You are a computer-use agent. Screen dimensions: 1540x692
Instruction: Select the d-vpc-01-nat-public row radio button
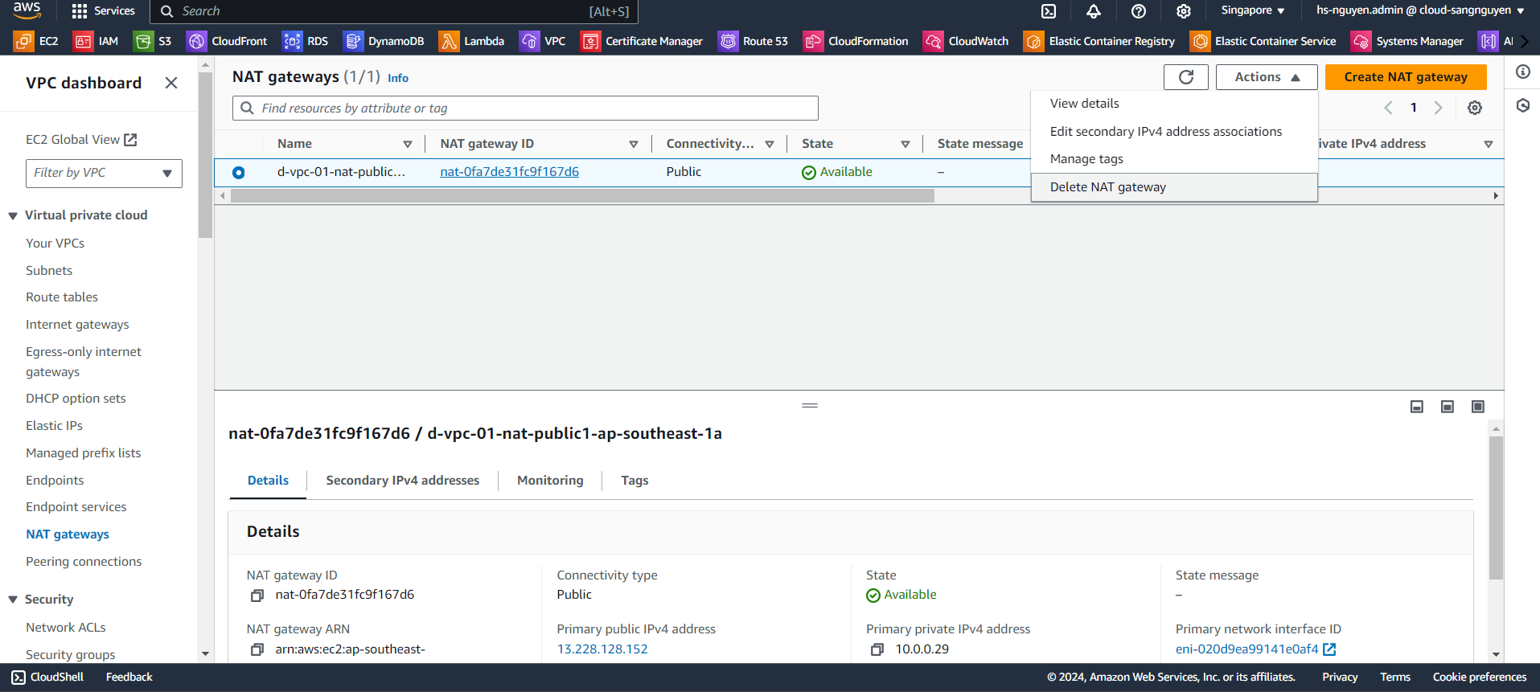coord(239,173)
